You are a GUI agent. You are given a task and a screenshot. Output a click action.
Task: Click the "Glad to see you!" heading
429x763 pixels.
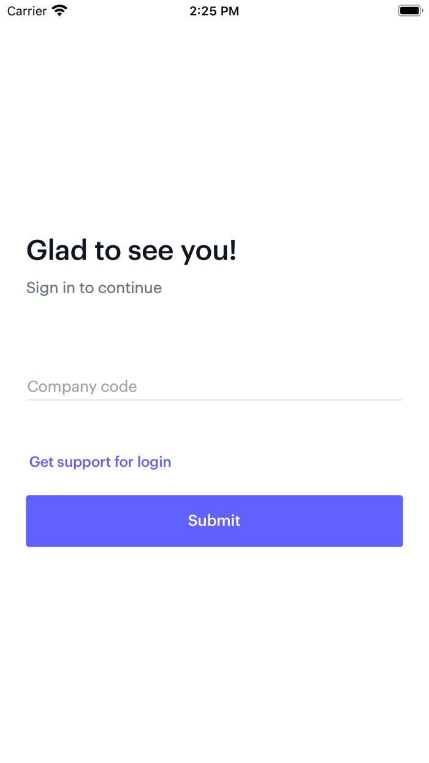[131, 250]
